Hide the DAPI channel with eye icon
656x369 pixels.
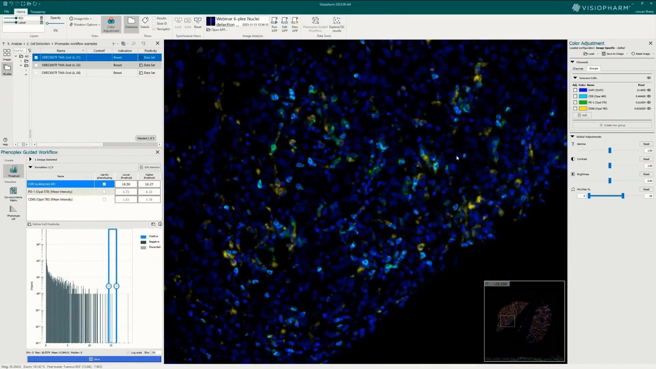[649, 90]
